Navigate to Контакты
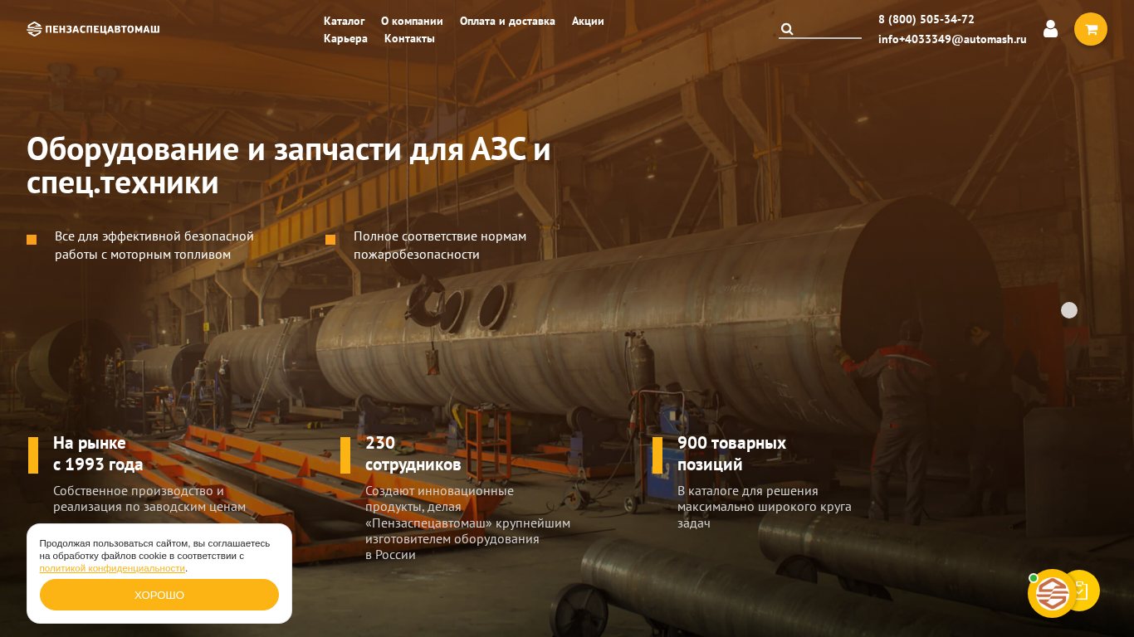 [x=409, y=38]
